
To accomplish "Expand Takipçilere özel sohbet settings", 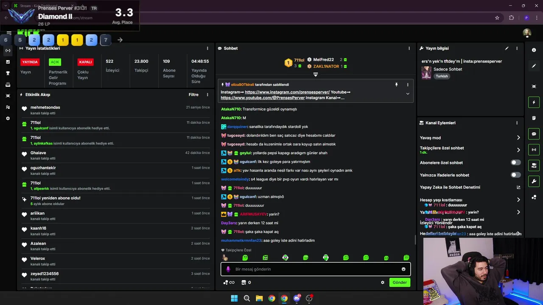I will 518,150.
